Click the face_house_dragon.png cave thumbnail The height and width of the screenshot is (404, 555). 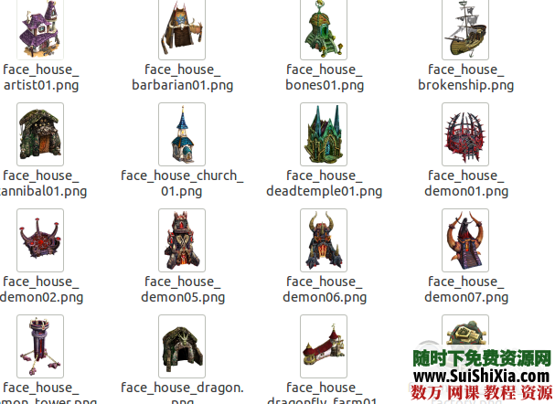(182, 346)
